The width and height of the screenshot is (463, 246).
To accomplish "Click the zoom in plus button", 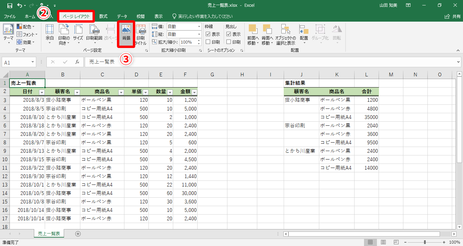I will 444,242.
